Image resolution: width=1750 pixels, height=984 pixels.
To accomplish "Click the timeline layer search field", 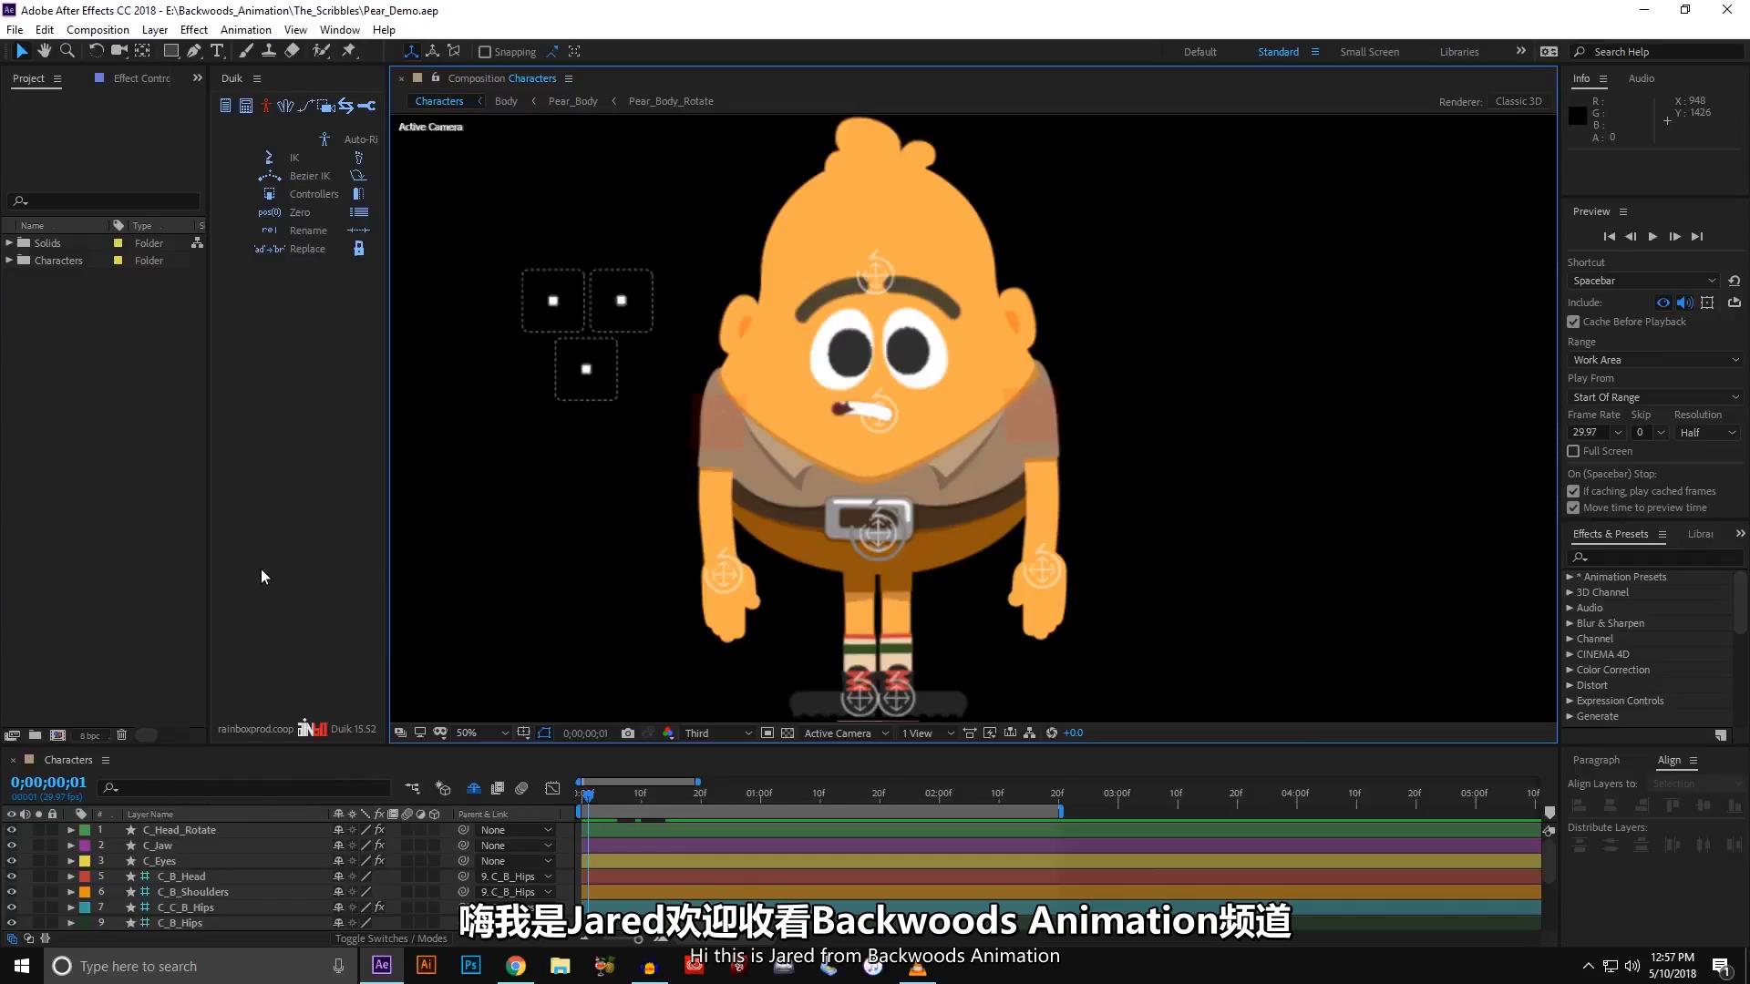I will point(246,787).
